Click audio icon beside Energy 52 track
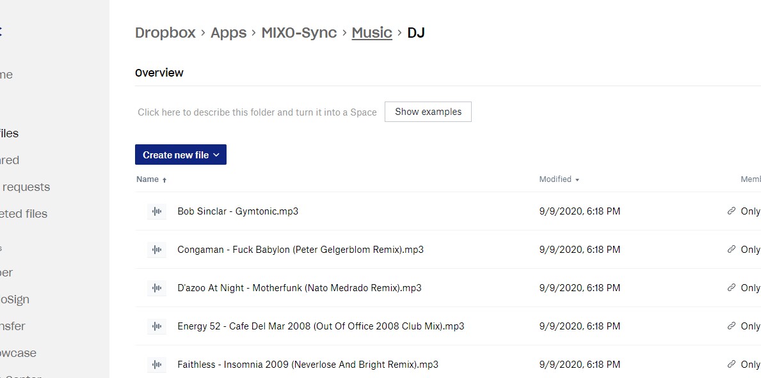Image resolution: width=761 pixels, height=378 pixels. [156, 326]
